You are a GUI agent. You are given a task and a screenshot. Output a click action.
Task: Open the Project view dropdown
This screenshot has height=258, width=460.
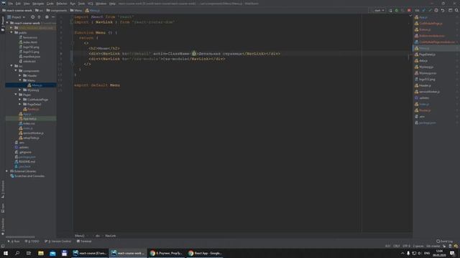coord(16,17)
